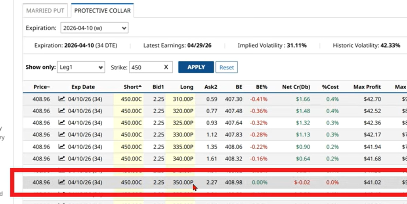
Task: Click the $-0.02 net debit value
Action: [x=302, y=182]
